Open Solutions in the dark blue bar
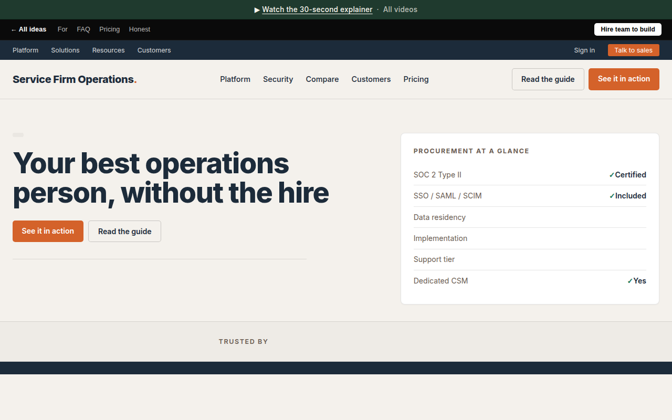The width and height of the screenshot is (672, 420). pyautogui.click(x=65, y=50)
